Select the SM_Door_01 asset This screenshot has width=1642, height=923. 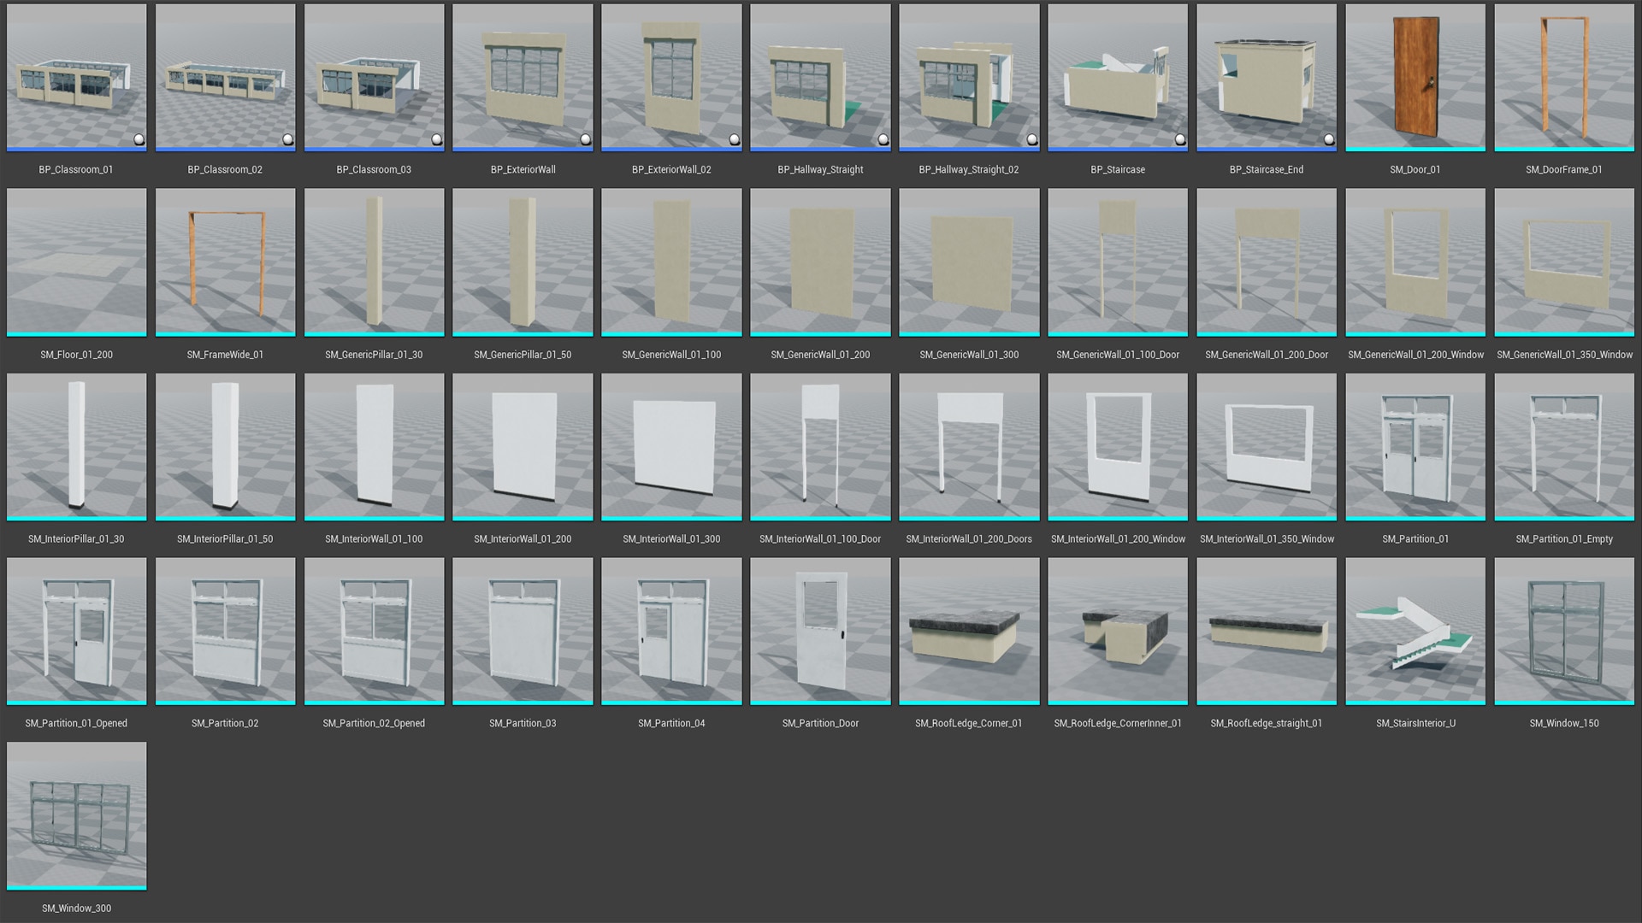point(1415,77)
